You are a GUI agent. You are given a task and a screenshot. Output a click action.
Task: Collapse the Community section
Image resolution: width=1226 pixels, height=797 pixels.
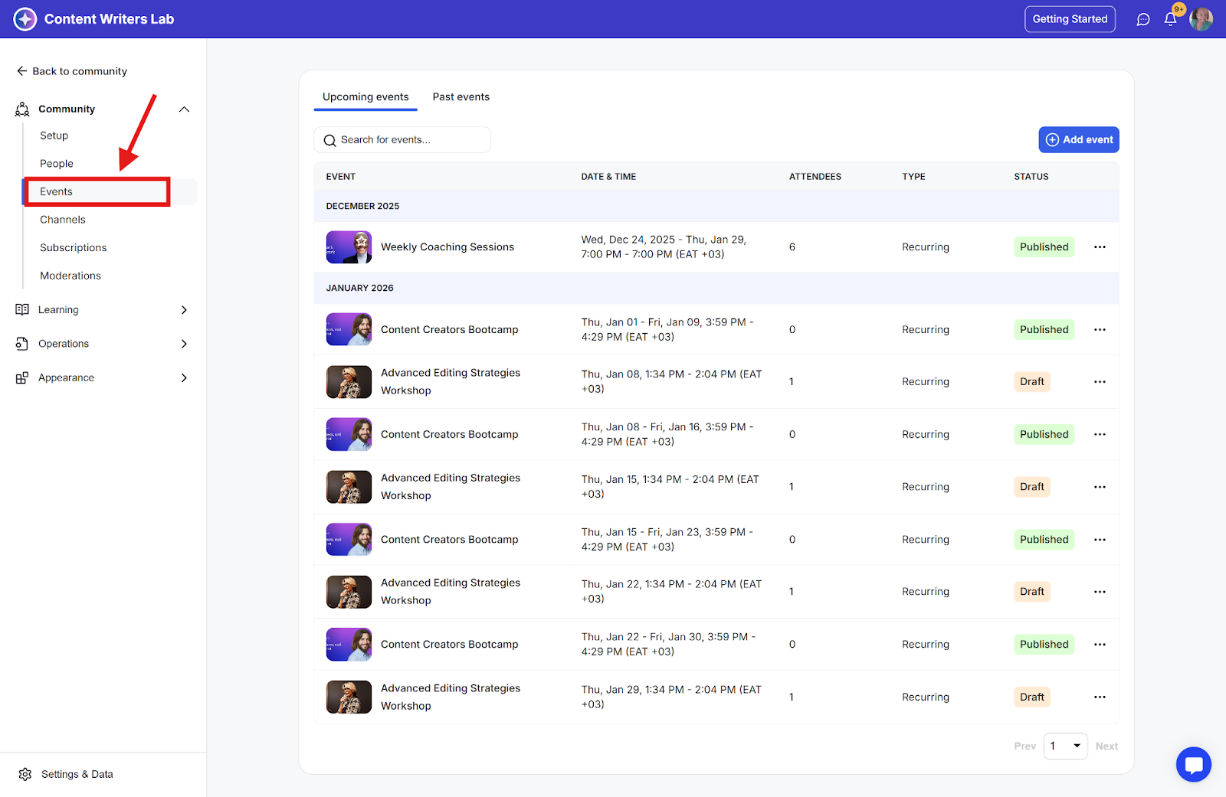pyautogui.click(x=184, y=109)
